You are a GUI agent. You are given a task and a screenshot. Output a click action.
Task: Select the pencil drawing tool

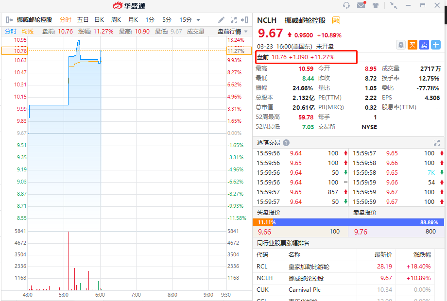point(221,19)
